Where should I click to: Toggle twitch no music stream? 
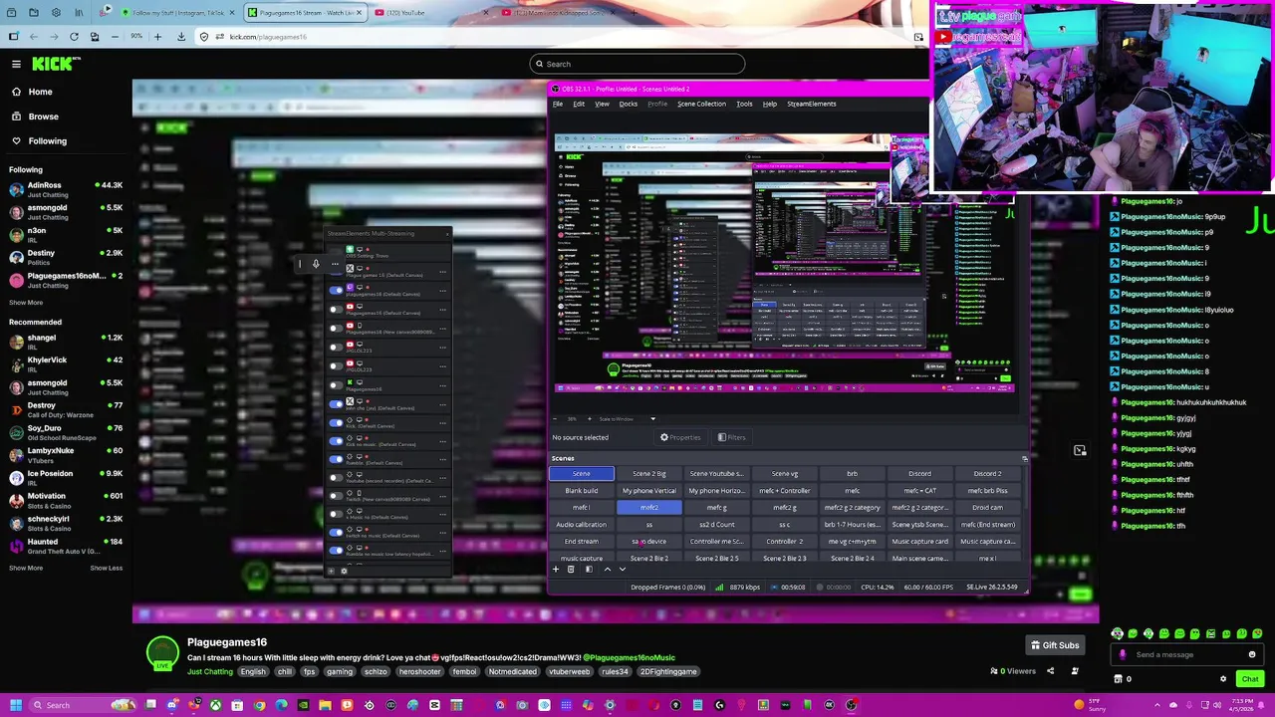pyautogui.click(x=336, y=532)
